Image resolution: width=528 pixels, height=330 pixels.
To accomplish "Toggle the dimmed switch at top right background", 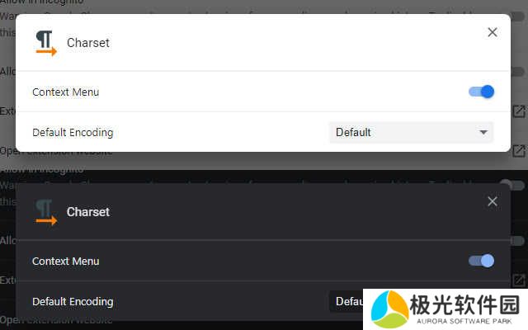I will tap(517, 16).
